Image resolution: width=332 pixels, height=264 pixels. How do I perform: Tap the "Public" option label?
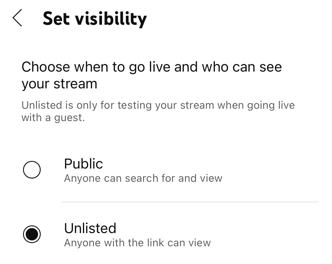[x=84, y=164]
